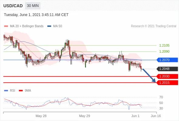Click the Jun 16 date axis label
Image resolution: width=179 pixels, height=121 pixels.
pyautogui.click(x=156, y=116)
